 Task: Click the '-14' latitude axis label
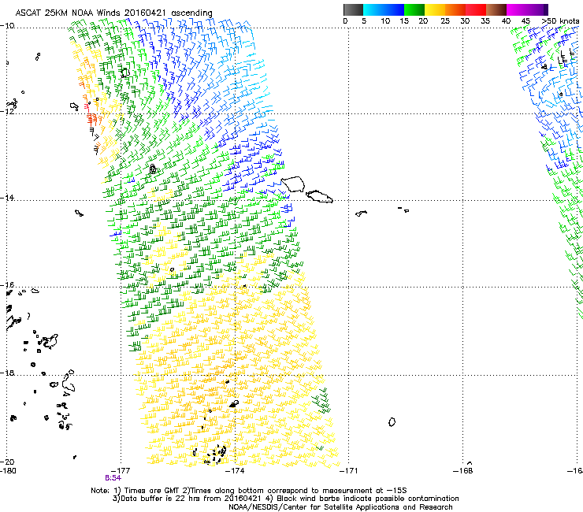[x=7, y=198]
